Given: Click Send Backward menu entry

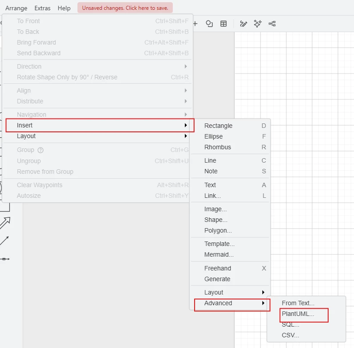Looking at the screenshot, I should tap(98, 53).
